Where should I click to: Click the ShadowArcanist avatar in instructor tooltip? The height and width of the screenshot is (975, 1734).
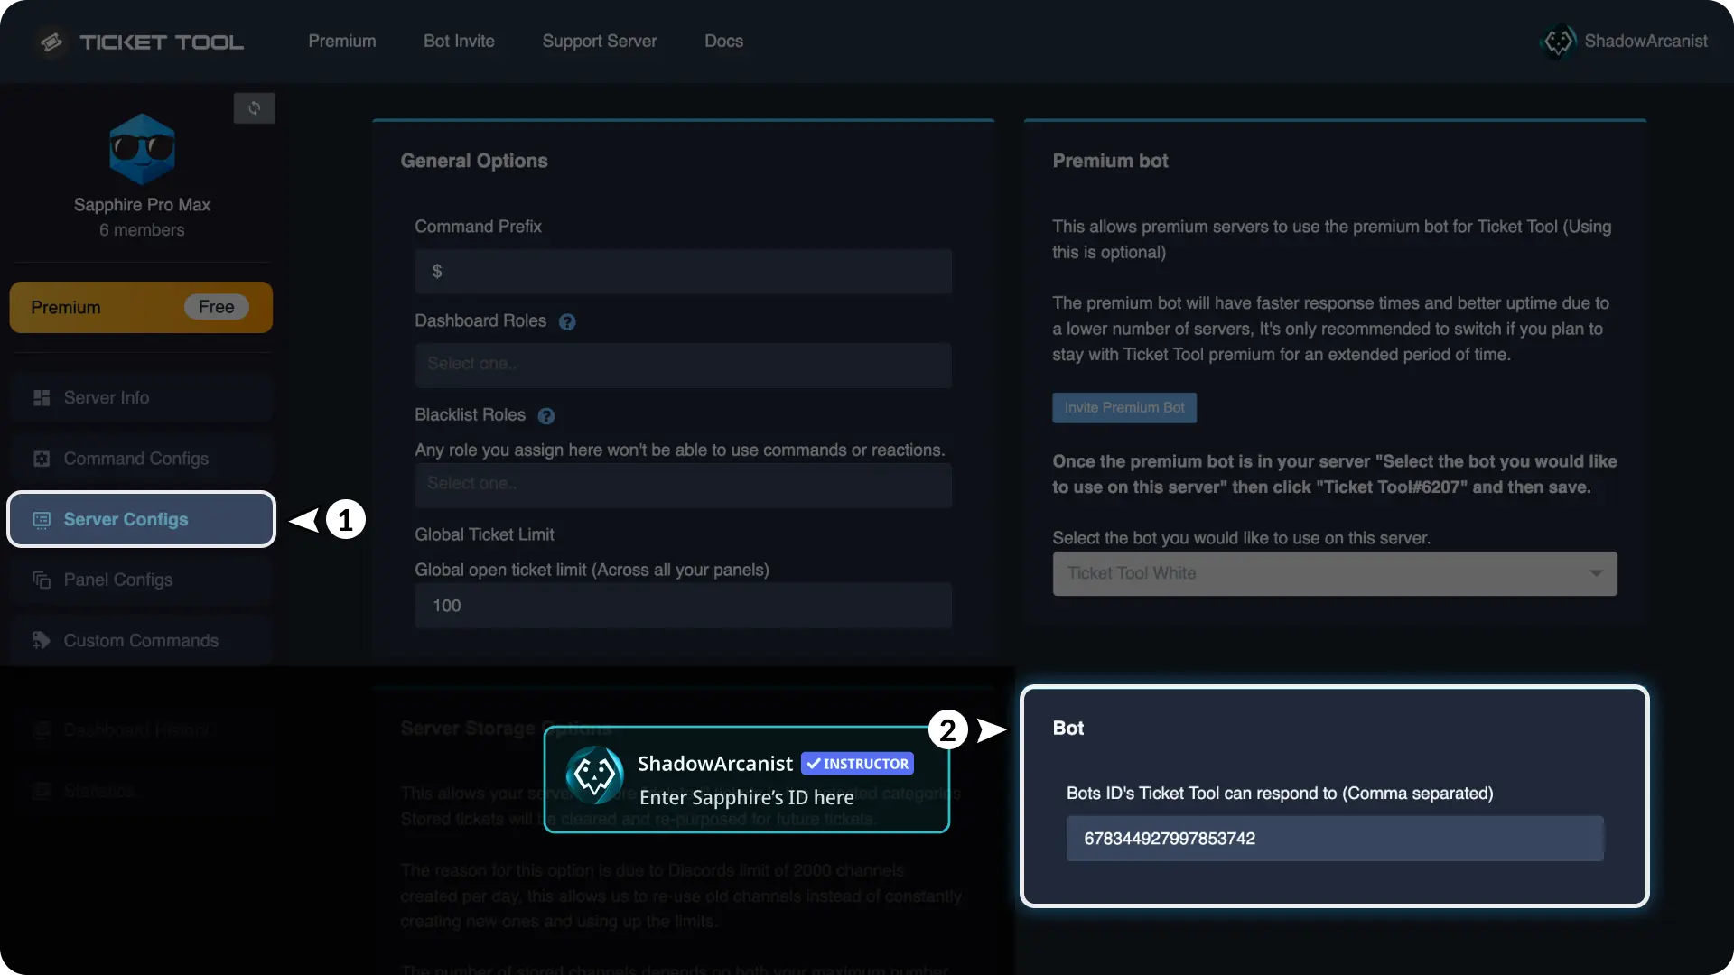tap(594, 775)
